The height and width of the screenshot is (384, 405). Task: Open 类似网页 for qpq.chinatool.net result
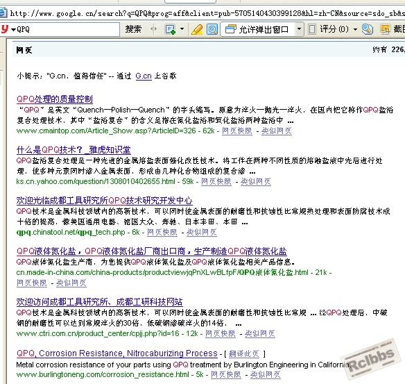[202, 232]
